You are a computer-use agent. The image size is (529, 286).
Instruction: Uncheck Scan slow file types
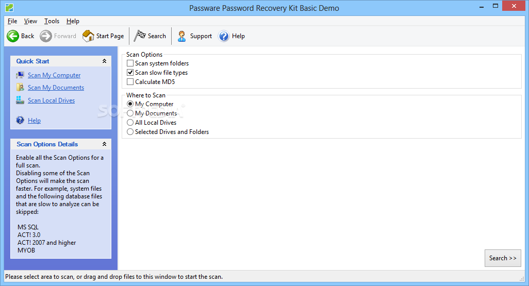tap(130, 73)
